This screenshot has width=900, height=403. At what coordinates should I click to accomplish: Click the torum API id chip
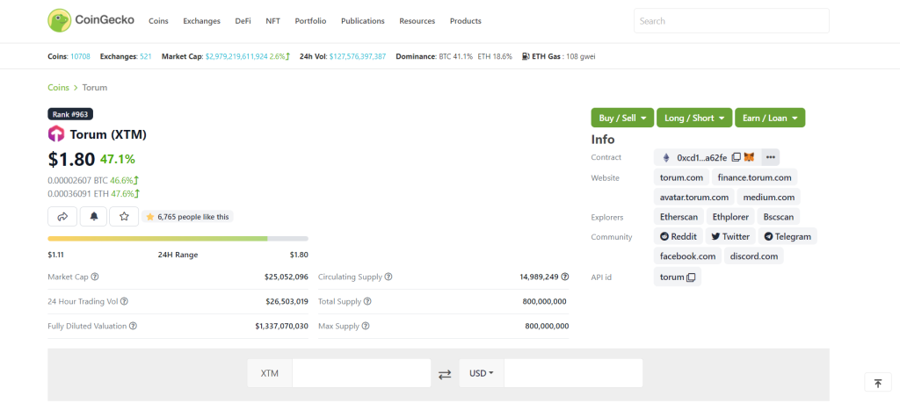pyautogui.click(x=678, y=277)
